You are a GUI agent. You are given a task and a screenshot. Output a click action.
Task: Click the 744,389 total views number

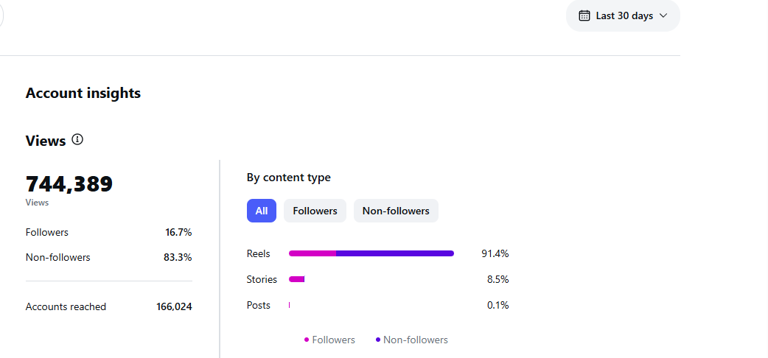coord(69,184)
